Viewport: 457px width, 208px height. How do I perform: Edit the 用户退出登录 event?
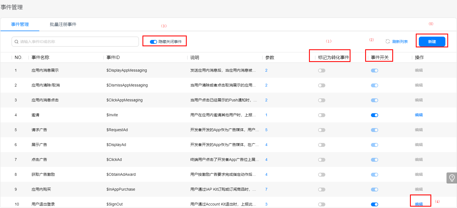coord(419,204)
